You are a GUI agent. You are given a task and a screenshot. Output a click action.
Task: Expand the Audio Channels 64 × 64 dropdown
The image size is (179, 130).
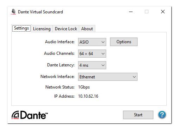92,54
